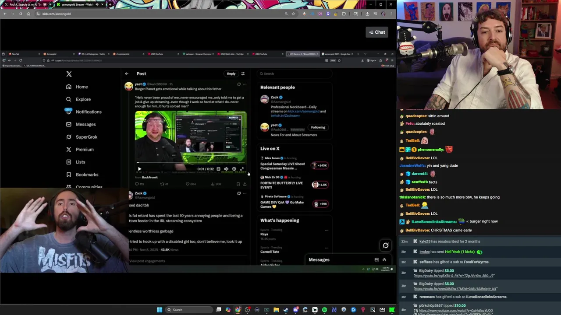Open the Chat panel on Kick

click(377, 32)
